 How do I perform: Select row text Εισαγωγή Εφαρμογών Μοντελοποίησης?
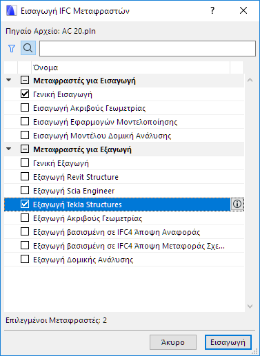(x=106, y=122)
